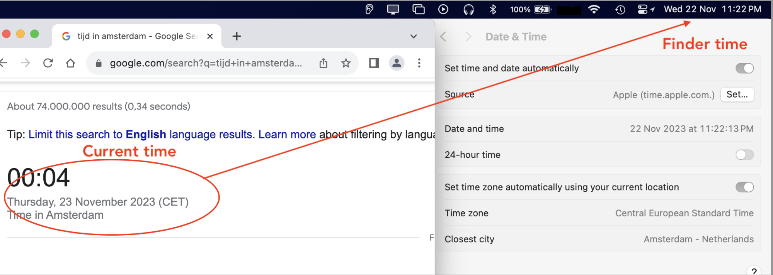Toggle Set time and date automatically
773x275 pixels.
pyautogui.click(x=744, y=68)
